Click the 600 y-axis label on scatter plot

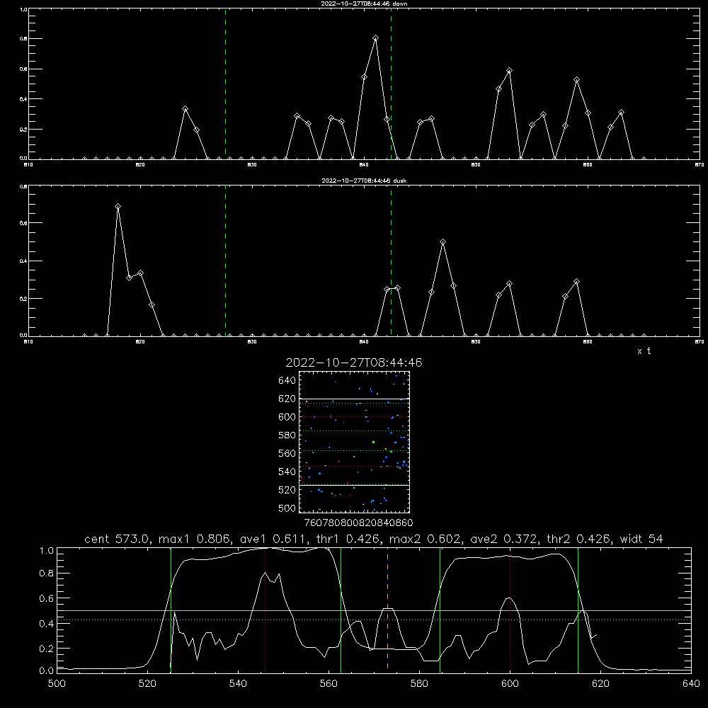point(287,417)
